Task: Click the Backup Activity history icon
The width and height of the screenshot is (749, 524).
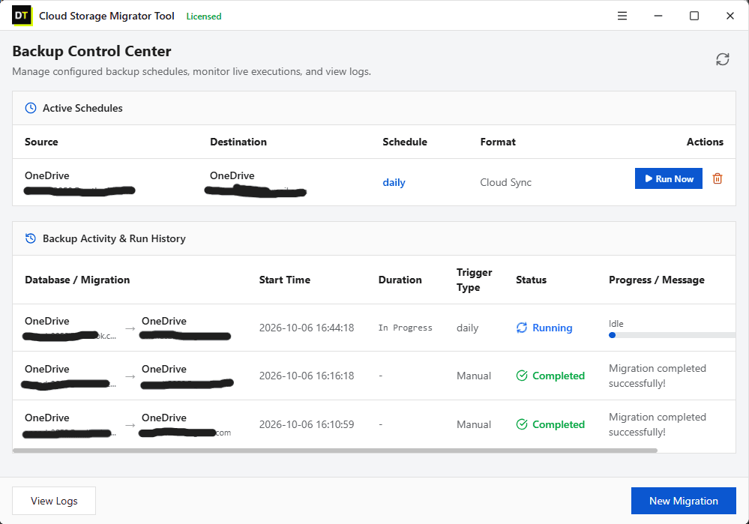Action: (31, 238)
